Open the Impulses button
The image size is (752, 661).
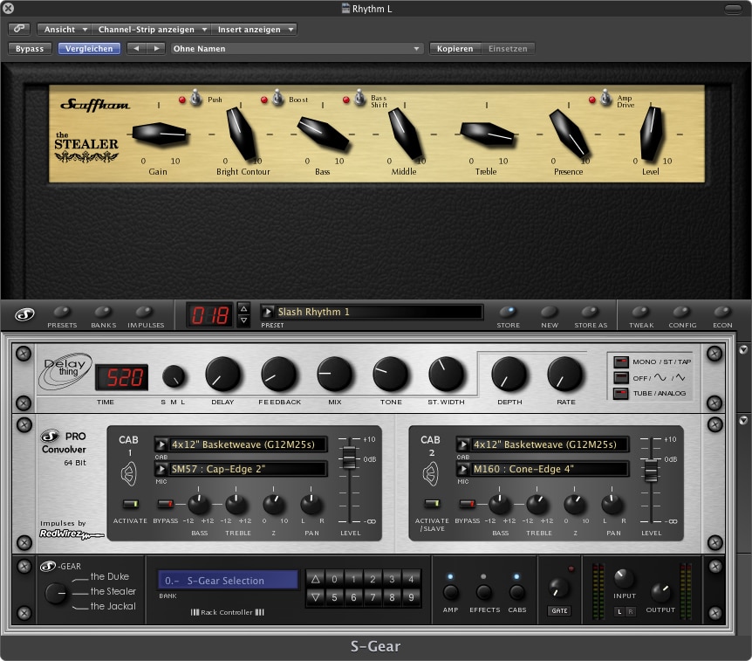tap(144, 313)
